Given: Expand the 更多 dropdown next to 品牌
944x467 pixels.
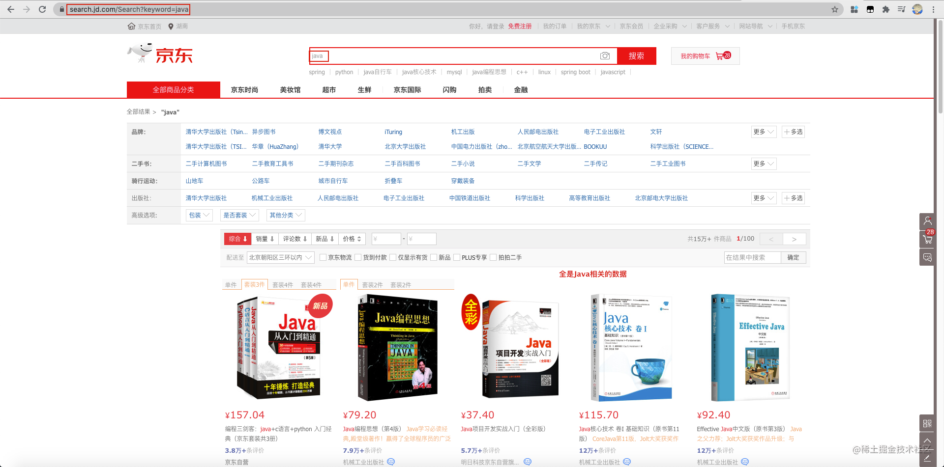Looking at the screenshot, I should (764, 132).
